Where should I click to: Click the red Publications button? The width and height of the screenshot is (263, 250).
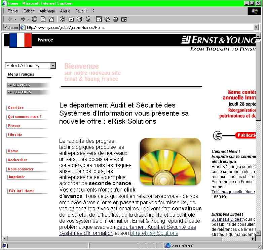[246, 135]
